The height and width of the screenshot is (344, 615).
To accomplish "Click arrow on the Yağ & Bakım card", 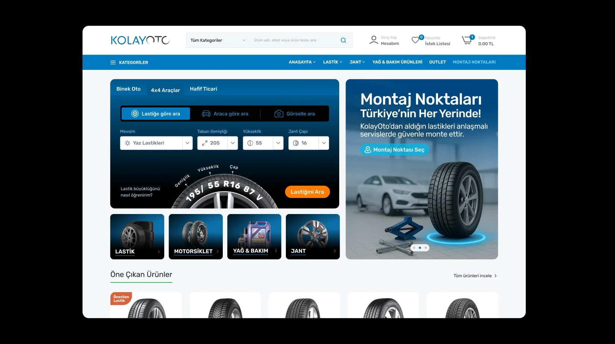I will [276, 251].
